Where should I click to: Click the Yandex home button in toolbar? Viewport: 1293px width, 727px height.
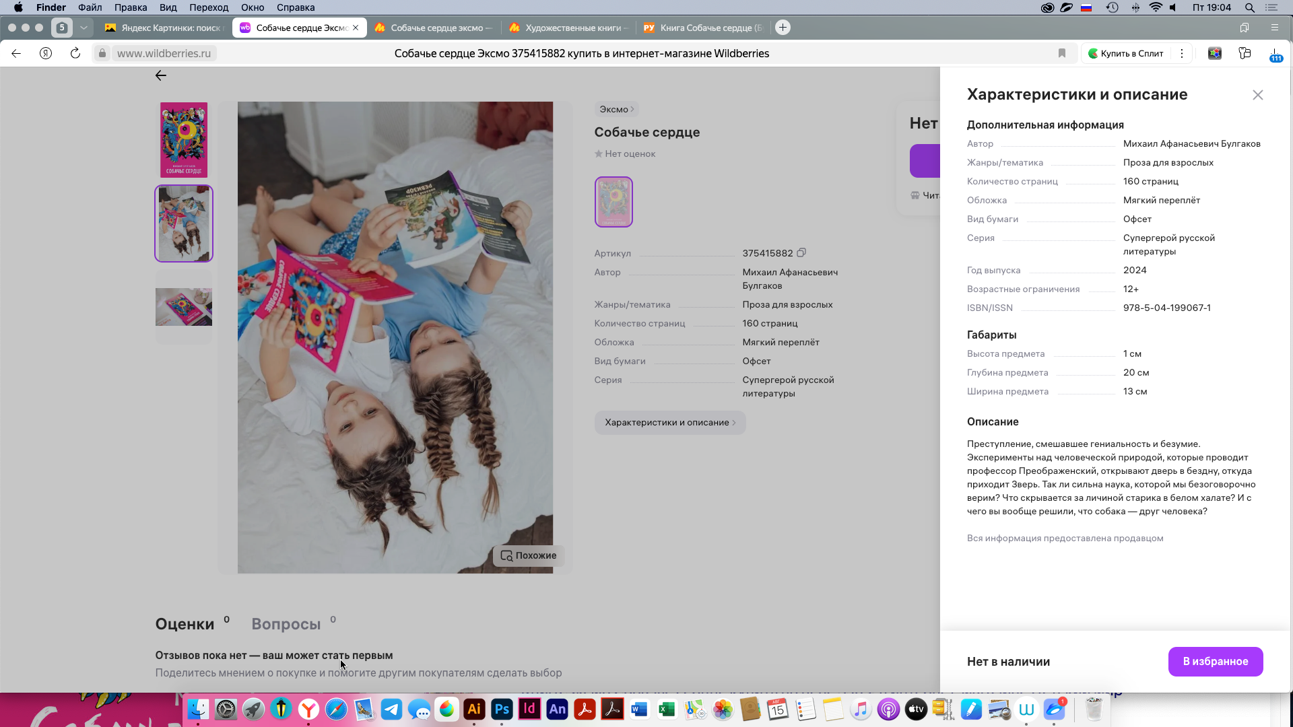(46, 53)
